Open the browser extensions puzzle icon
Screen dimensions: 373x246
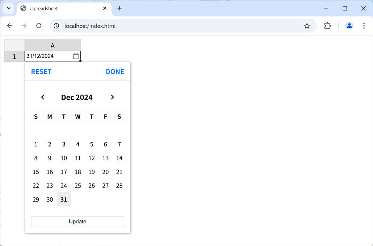click(x=327, y=26)
